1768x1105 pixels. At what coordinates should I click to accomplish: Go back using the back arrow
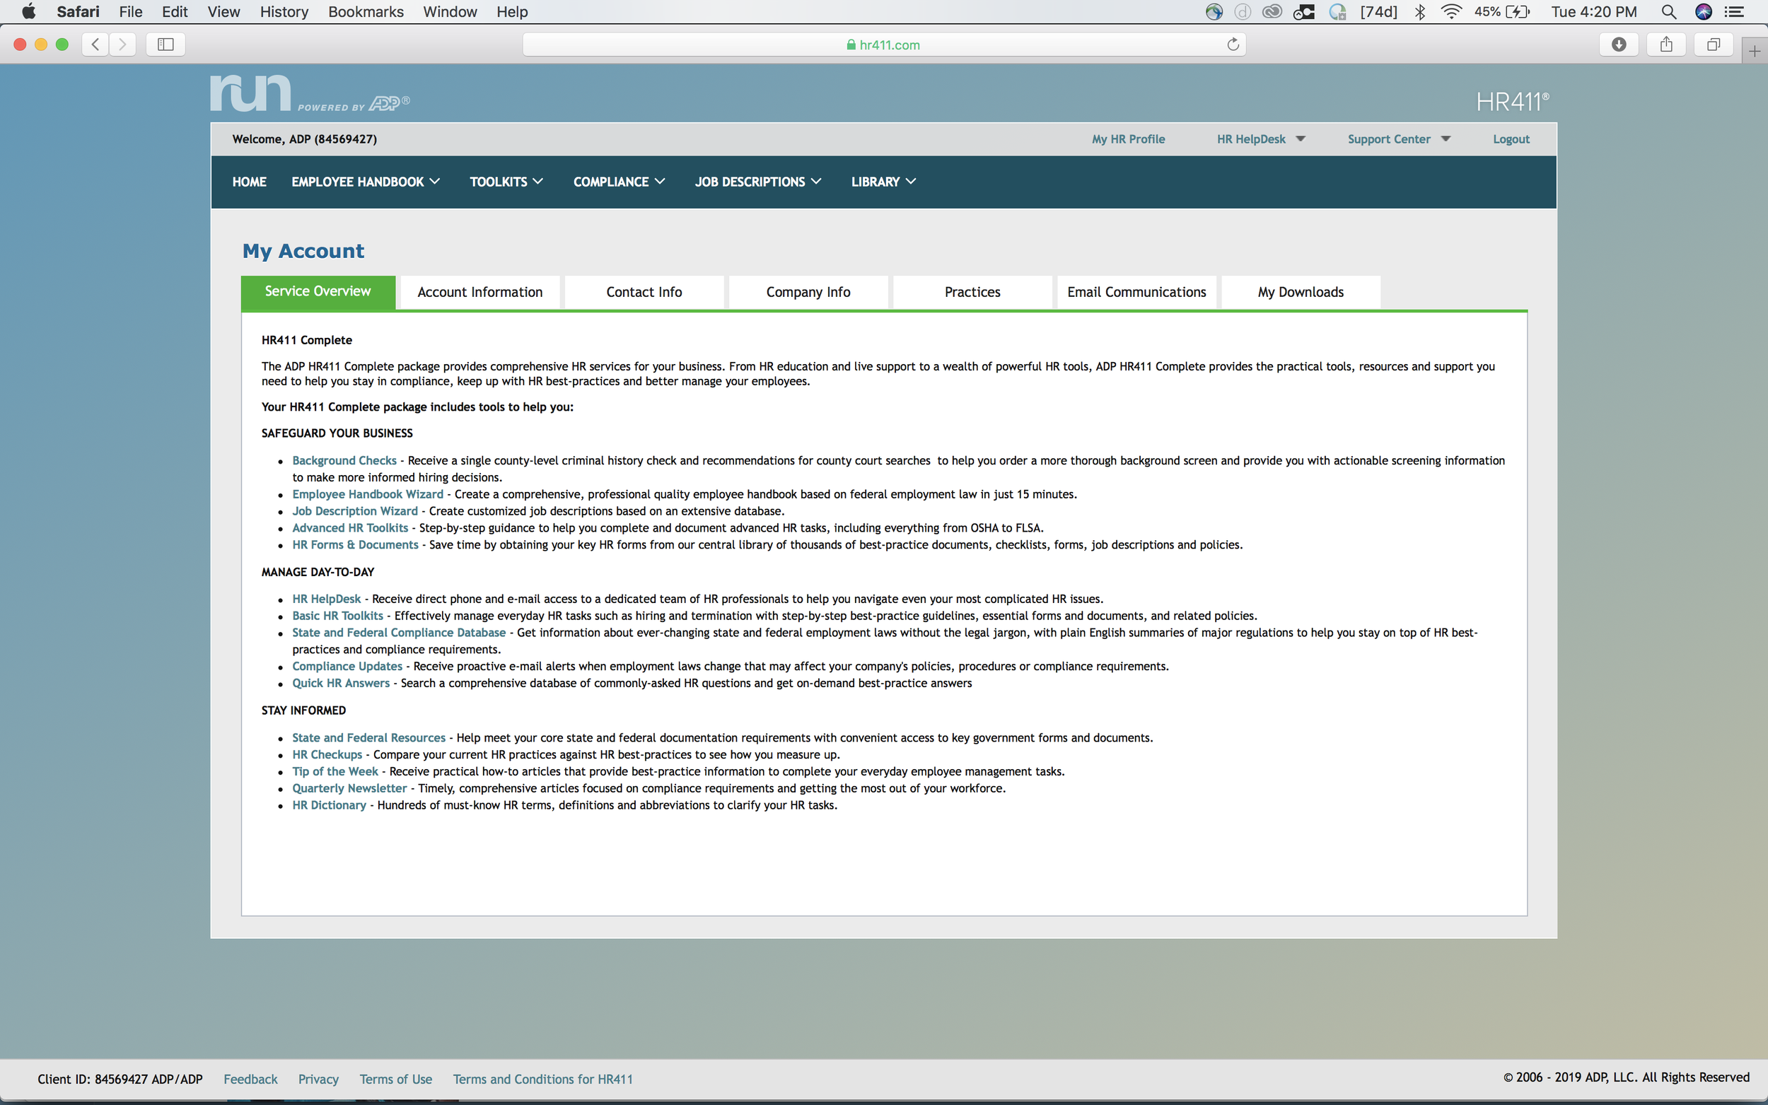[x=94, y=44]
